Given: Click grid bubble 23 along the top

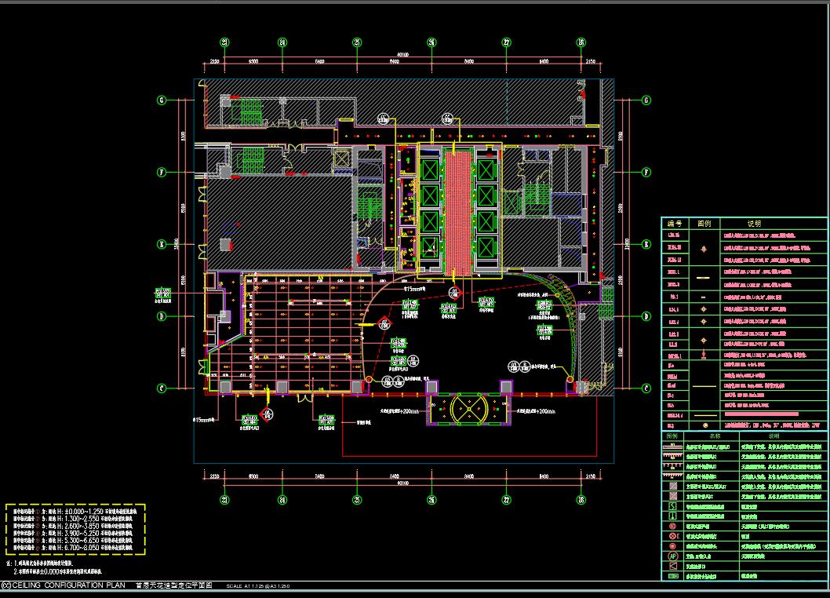Looking at the screenshot, I should [x=224, y=42].
